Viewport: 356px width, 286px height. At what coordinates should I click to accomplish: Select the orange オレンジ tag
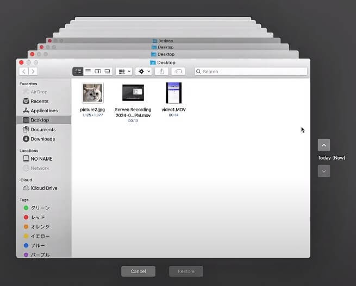(x=44, y=227)
